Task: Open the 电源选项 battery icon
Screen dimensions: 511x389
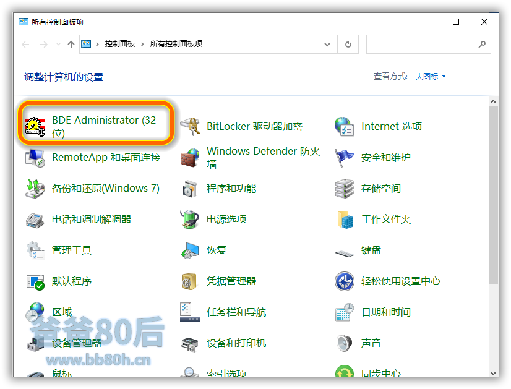Action: point(190,219)
